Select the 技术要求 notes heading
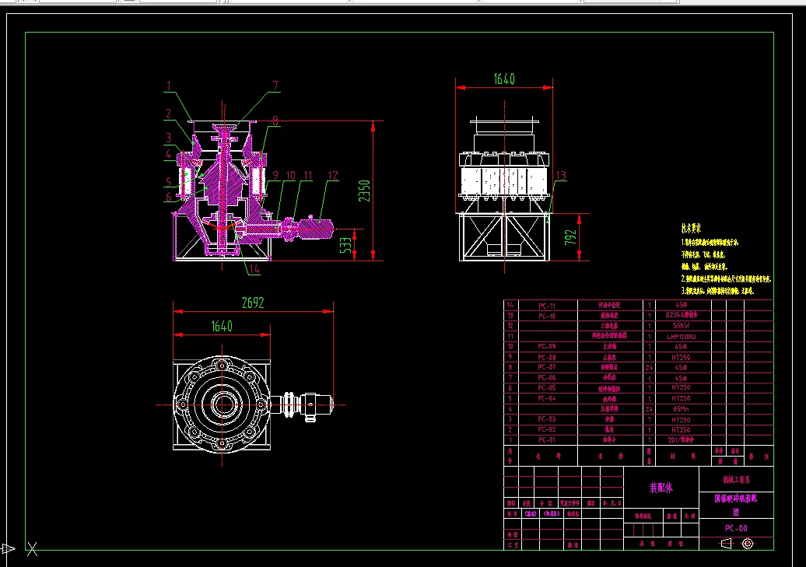Screen dimensions: 806x567 tap(691, 228)
